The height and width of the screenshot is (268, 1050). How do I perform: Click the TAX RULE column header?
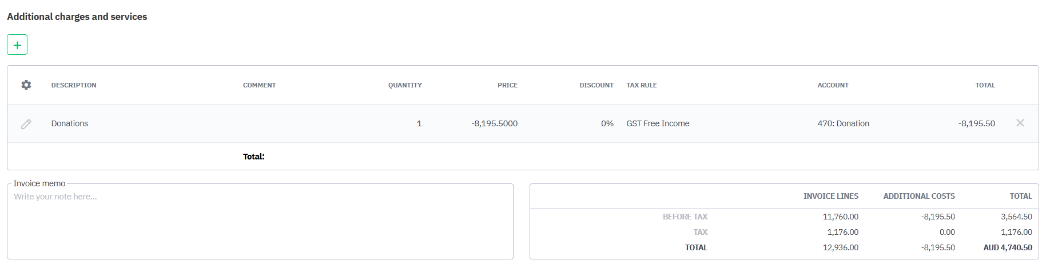641,85
